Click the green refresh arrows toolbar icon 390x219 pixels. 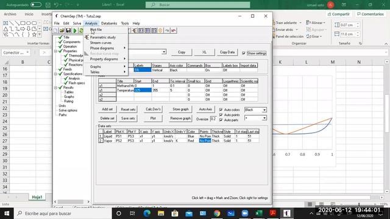pos(81,30)
